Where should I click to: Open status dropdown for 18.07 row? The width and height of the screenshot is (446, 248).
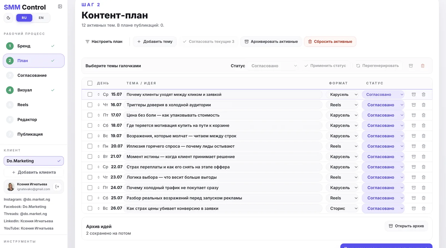(x=383, y=125)
